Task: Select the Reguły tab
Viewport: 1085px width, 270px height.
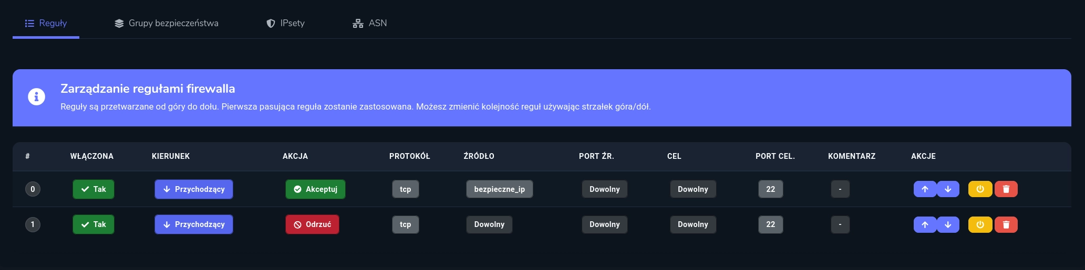Action: click(x=46, y=23)
